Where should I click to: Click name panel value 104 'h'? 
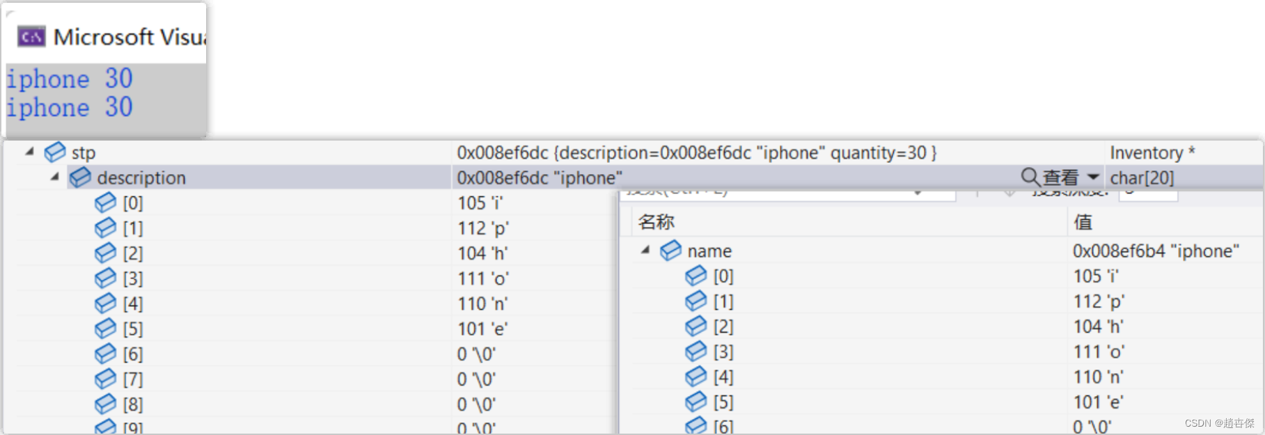pyautogui.click(x=1098, y=326)
